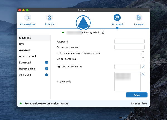This screenshot has height=120, width=167.
Task: Minimize the Supremo window
Action: coord(24,10)
